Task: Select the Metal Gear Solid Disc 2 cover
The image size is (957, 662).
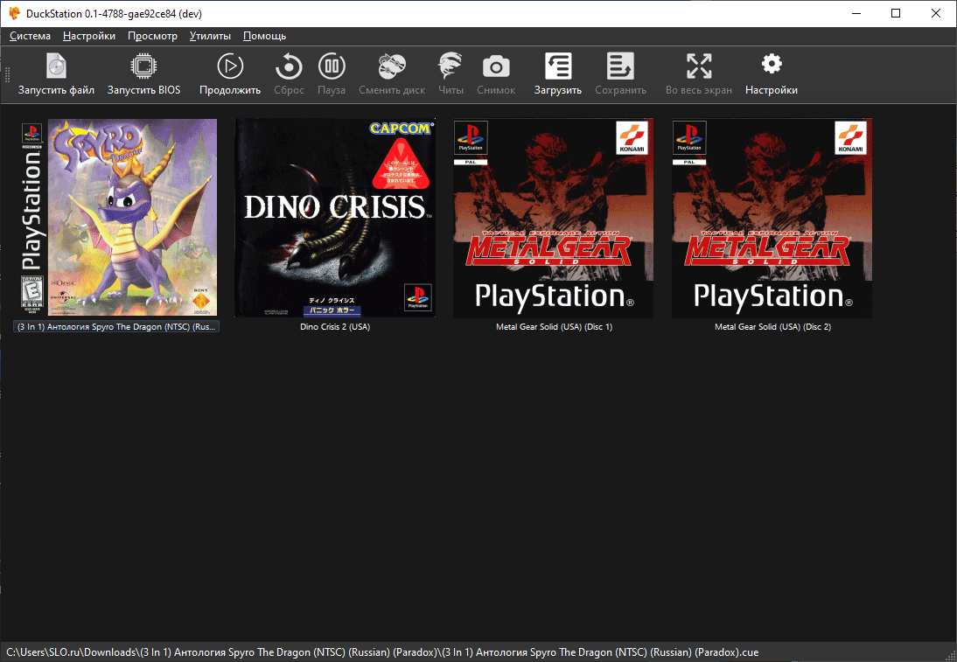Action: point(772,219)
